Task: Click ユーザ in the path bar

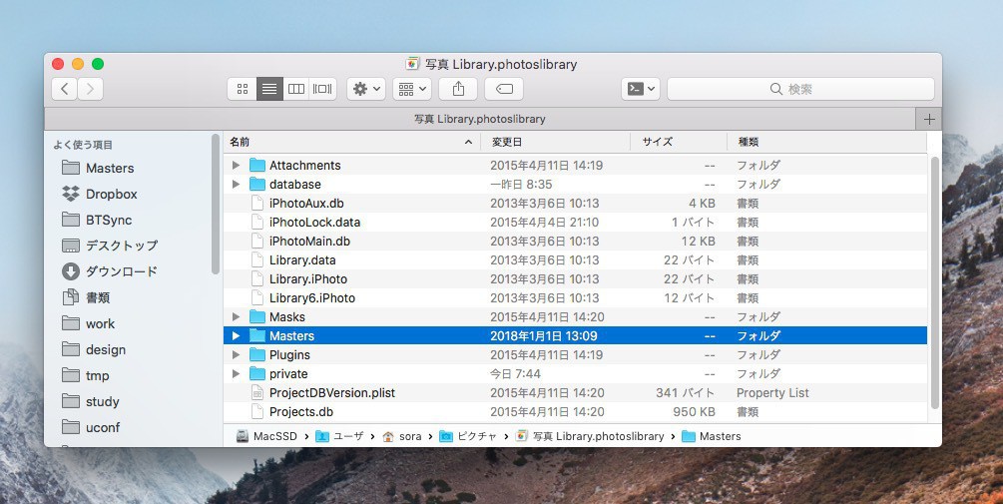Action: pyautogui.click(x=339, y=436)
